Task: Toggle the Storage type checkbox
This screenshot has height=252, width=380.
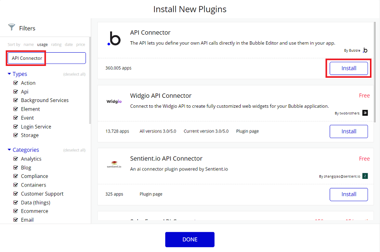Action: coord(16,135)
